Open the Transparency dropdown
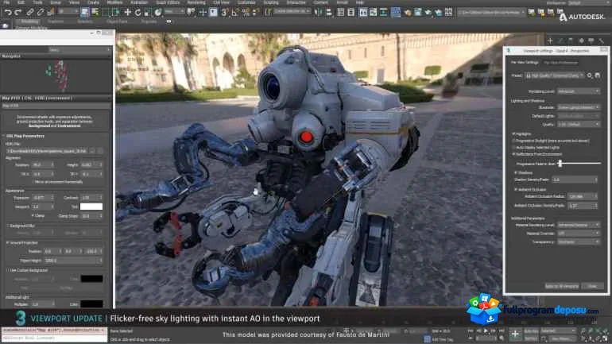This screenshot has height=344, width=612. 579,242
